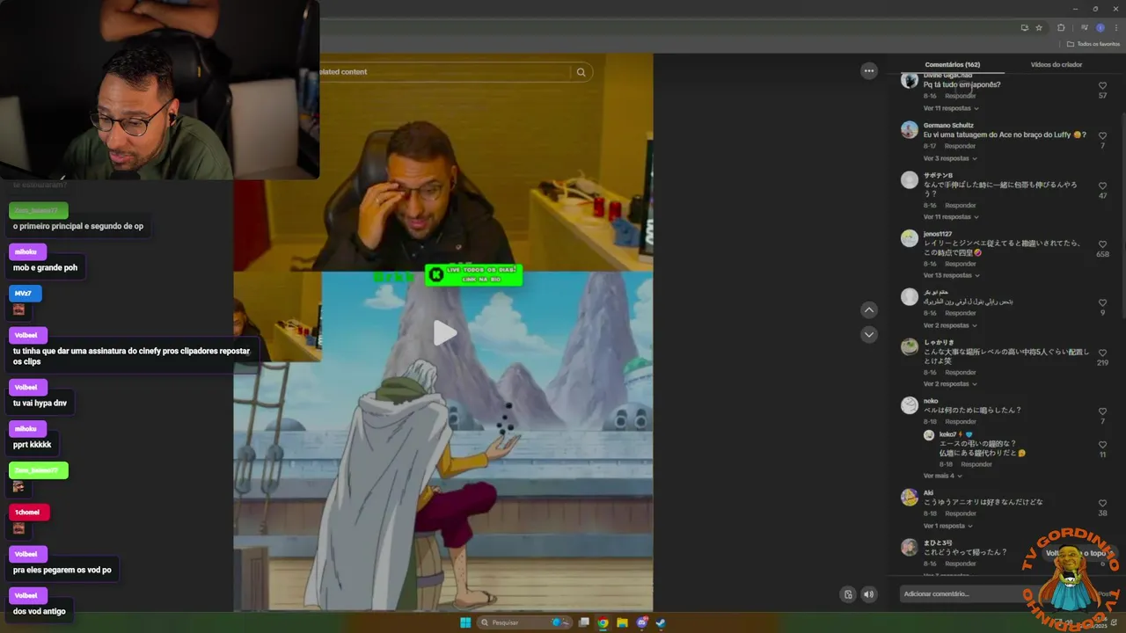
Task: Open the Windows Start menu
Action: tap(465, 622)
